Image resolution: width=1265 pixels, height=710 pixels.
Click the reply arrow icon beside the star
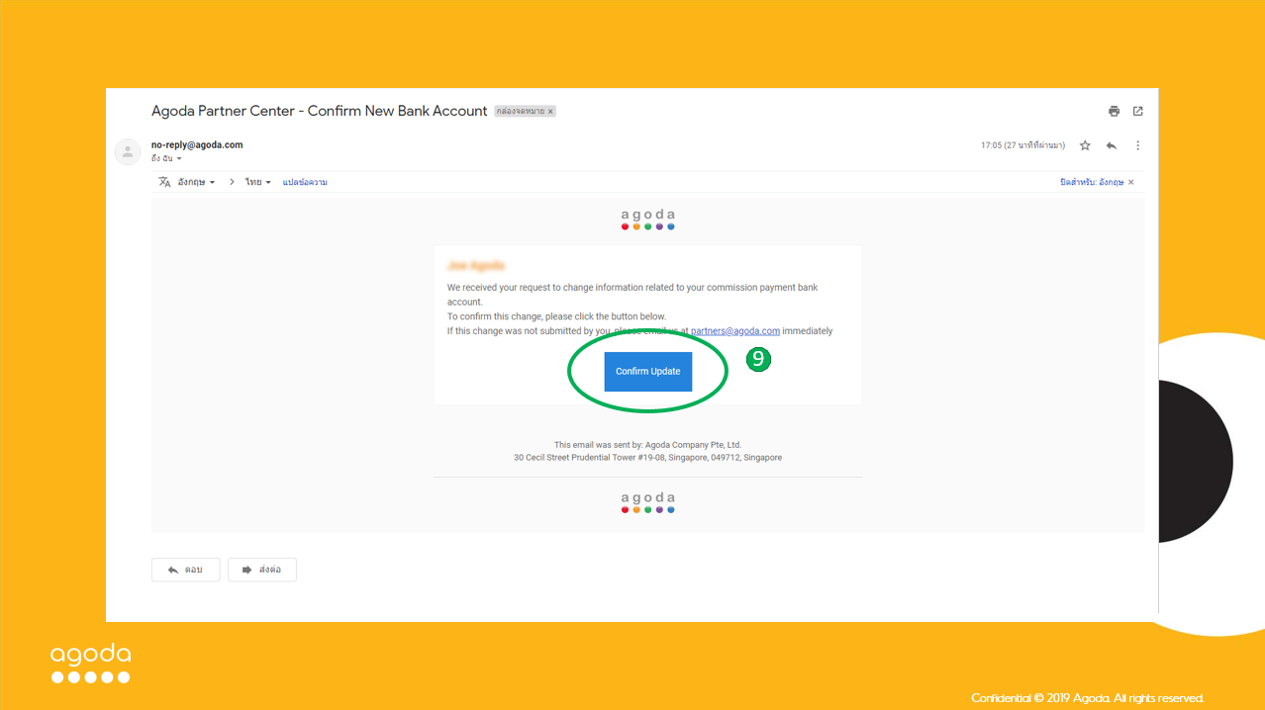[x=1112, y=145]
